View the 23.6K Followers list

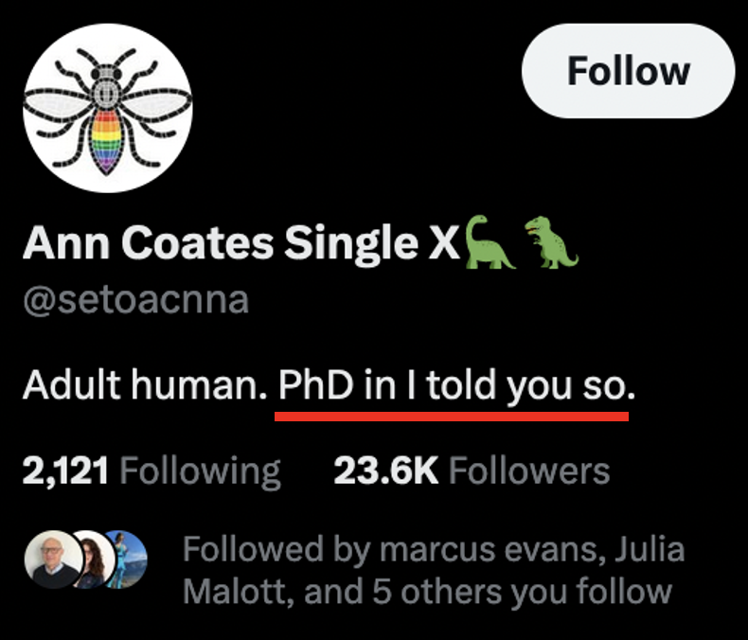(x=471, y=471)
